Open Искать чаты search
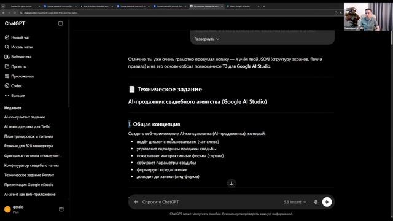 coord(18,47)
